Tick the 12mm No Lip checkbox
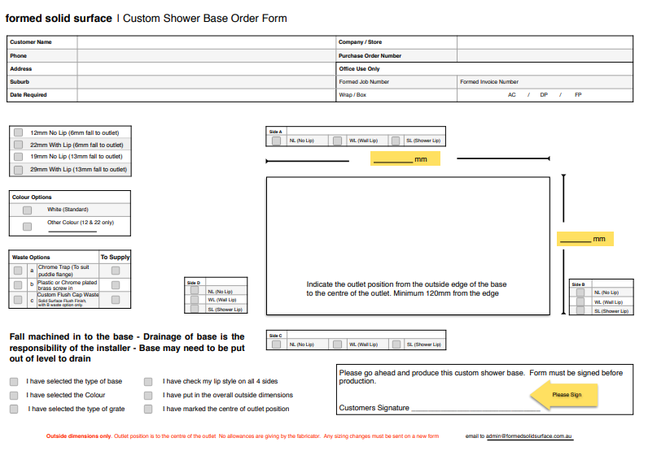Screen dimensions: 648x455 (18, 132)
